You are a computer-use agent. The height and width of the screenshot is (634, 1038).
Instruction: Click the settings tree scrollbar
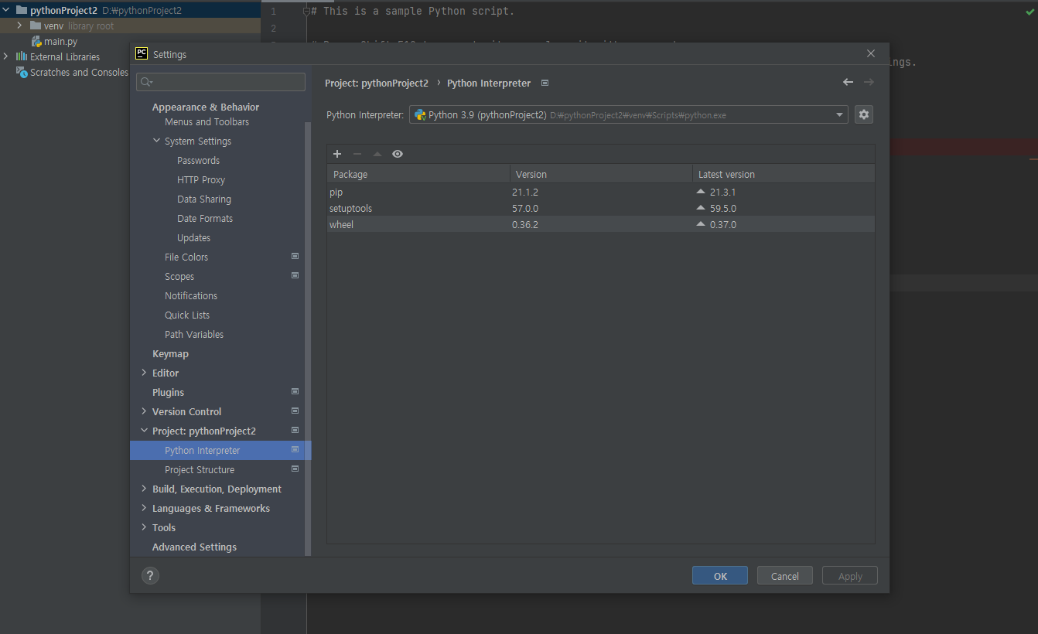tap(308, 339)
